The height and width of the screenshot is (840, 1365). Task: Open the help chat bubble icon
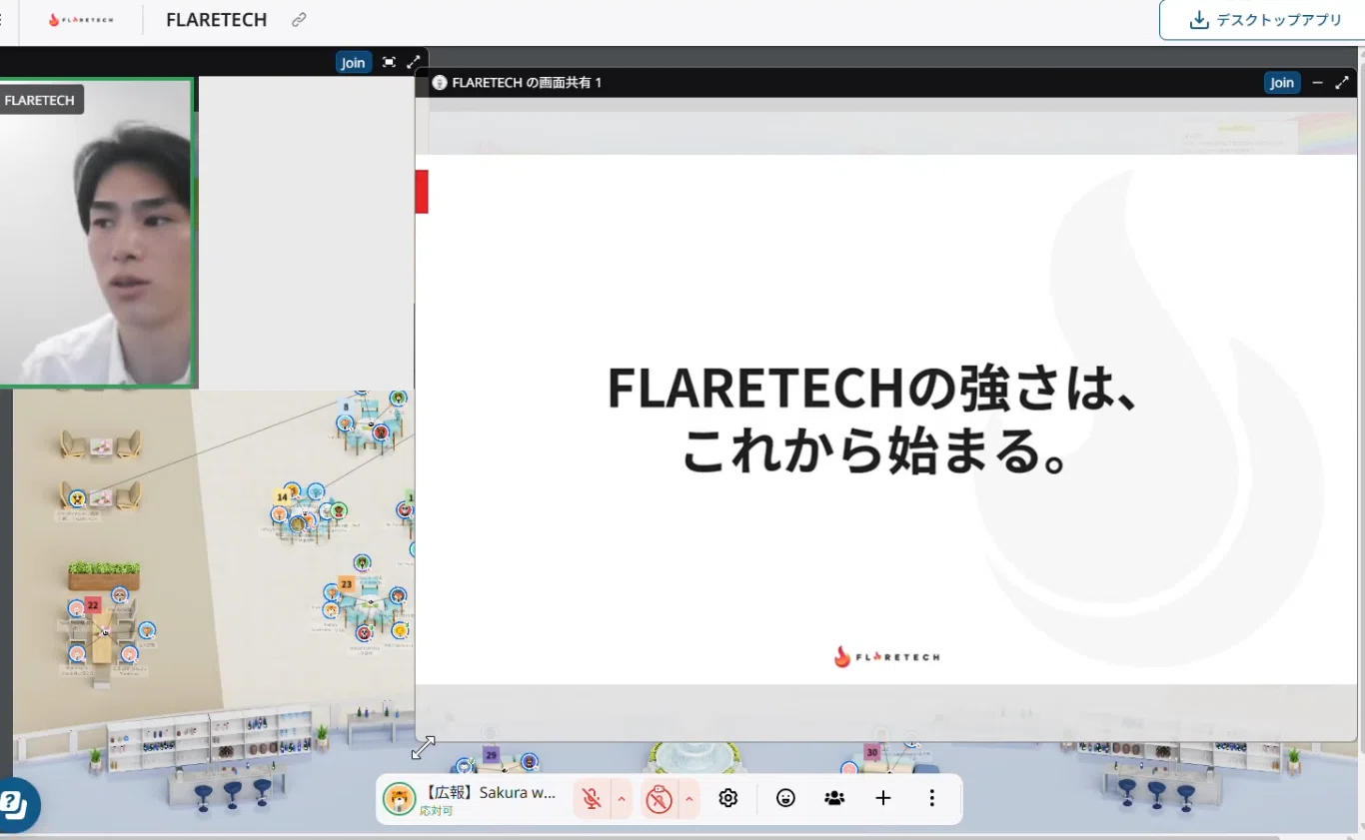click(14, 805)
